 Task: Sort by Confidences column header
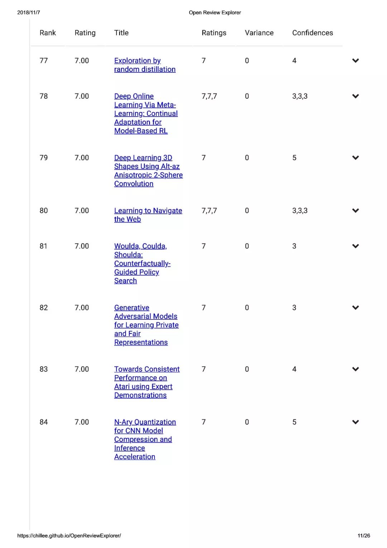312,33
